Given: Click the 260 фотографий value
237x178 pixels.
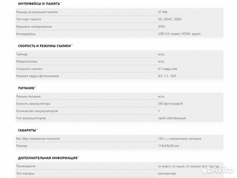Looking at the screenshot, I should pyautogui.click(x=170, y=104).
